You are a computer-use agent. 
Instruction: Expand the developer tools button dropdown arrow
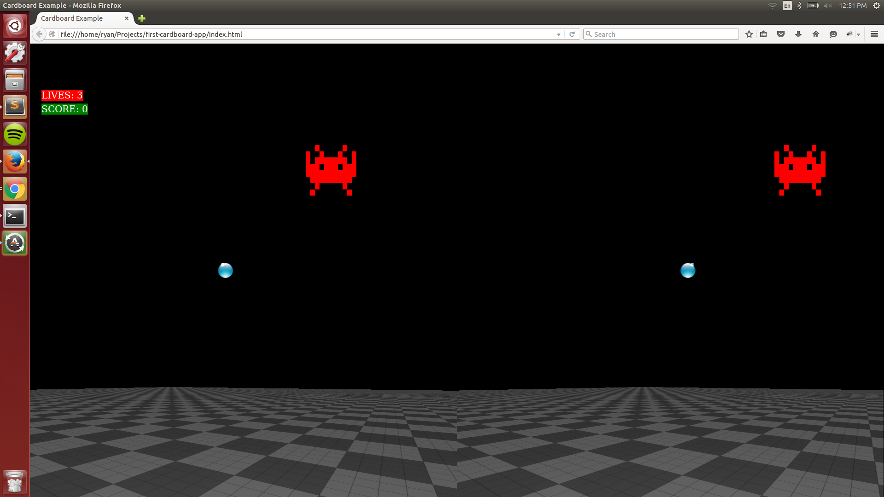[x=859, y=35]
